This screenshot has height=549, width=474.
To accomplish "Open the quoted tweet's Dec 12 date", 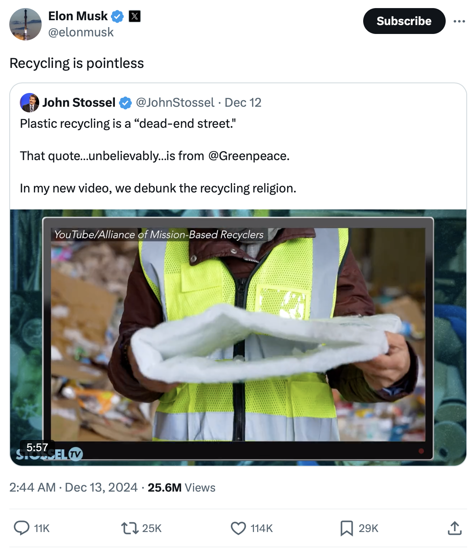I will pos(243,103).
